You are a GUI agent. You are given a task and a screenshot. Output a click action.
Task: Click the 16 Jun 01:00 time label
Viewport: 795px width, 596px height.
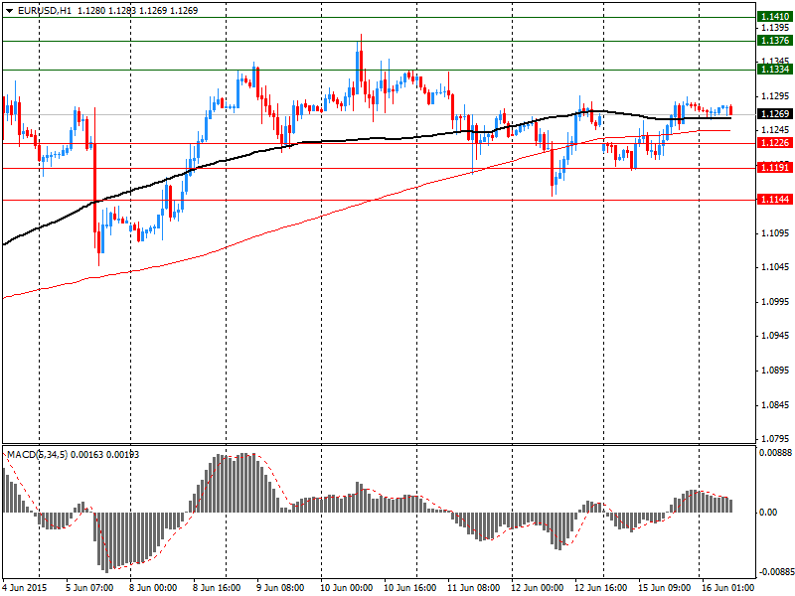tap(728, 588)
